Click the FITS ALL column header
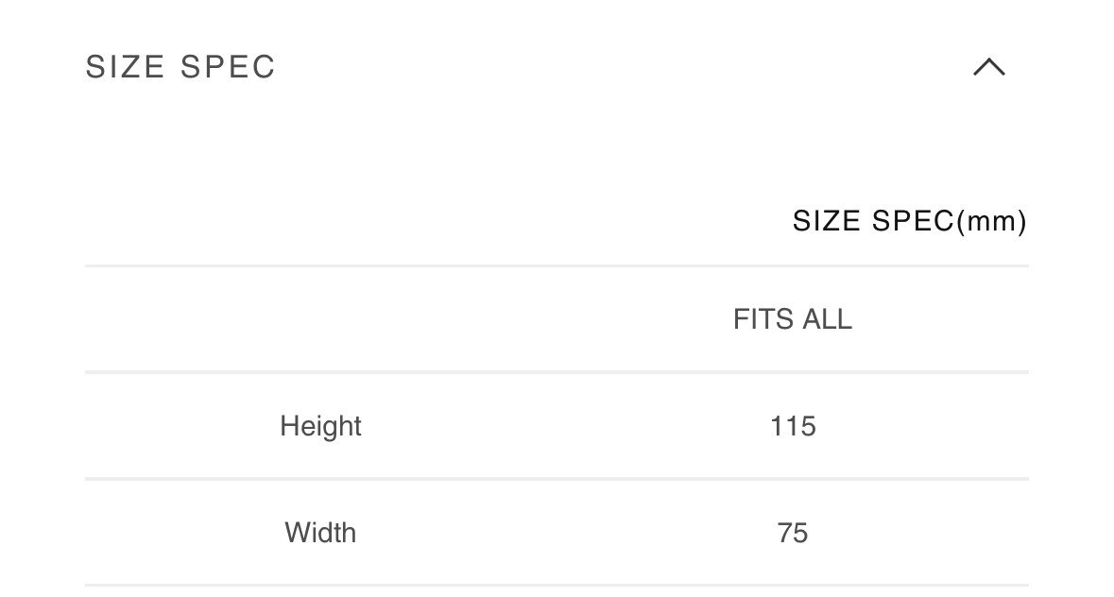This screenshot has width=1114, height=597. 792,319
